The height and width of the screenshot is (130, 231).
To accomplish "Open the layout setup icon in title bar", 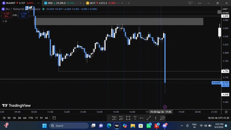I will pyautogui.click(x=190, y=3).
